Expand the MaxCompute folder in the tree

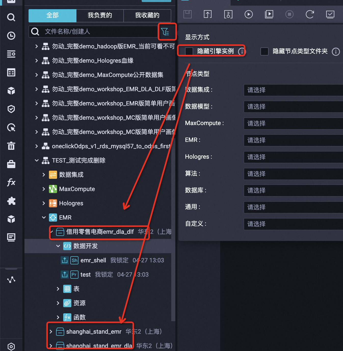[44, 189]
